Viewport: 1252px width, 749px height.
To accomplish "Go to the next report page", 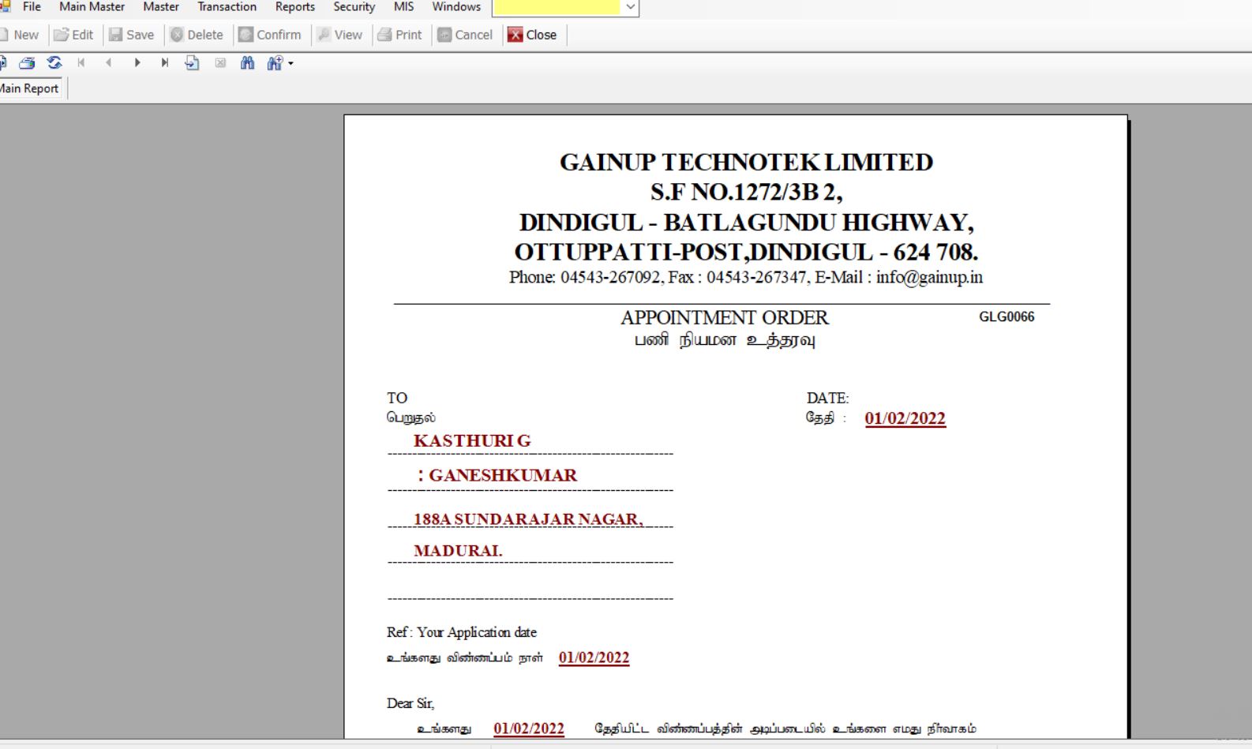I will pyautogui.click(x=137, y=63).
